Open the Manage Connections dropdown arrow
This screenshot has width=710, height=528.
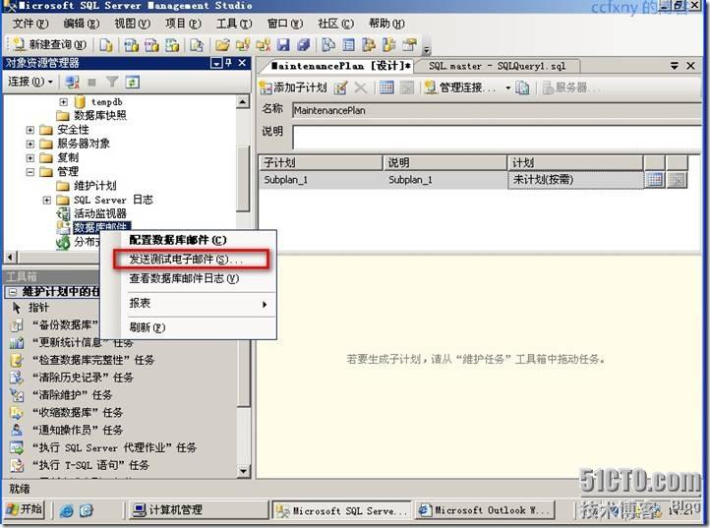click(508, 88)
